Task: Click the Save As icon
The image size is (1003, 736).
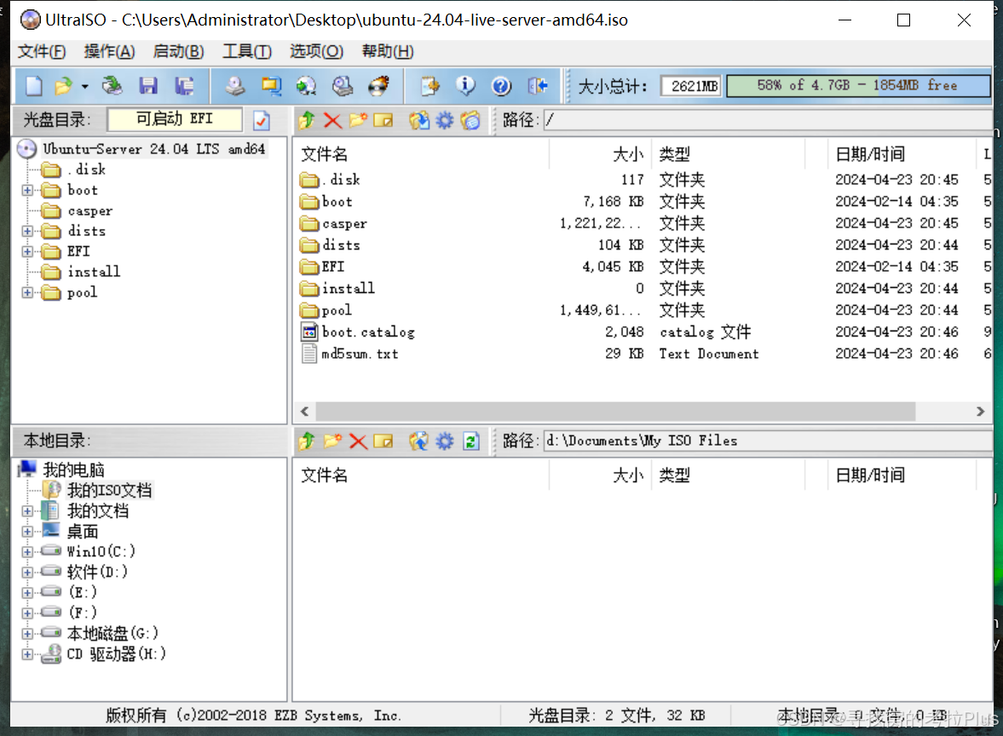Action: pos(184,86)
